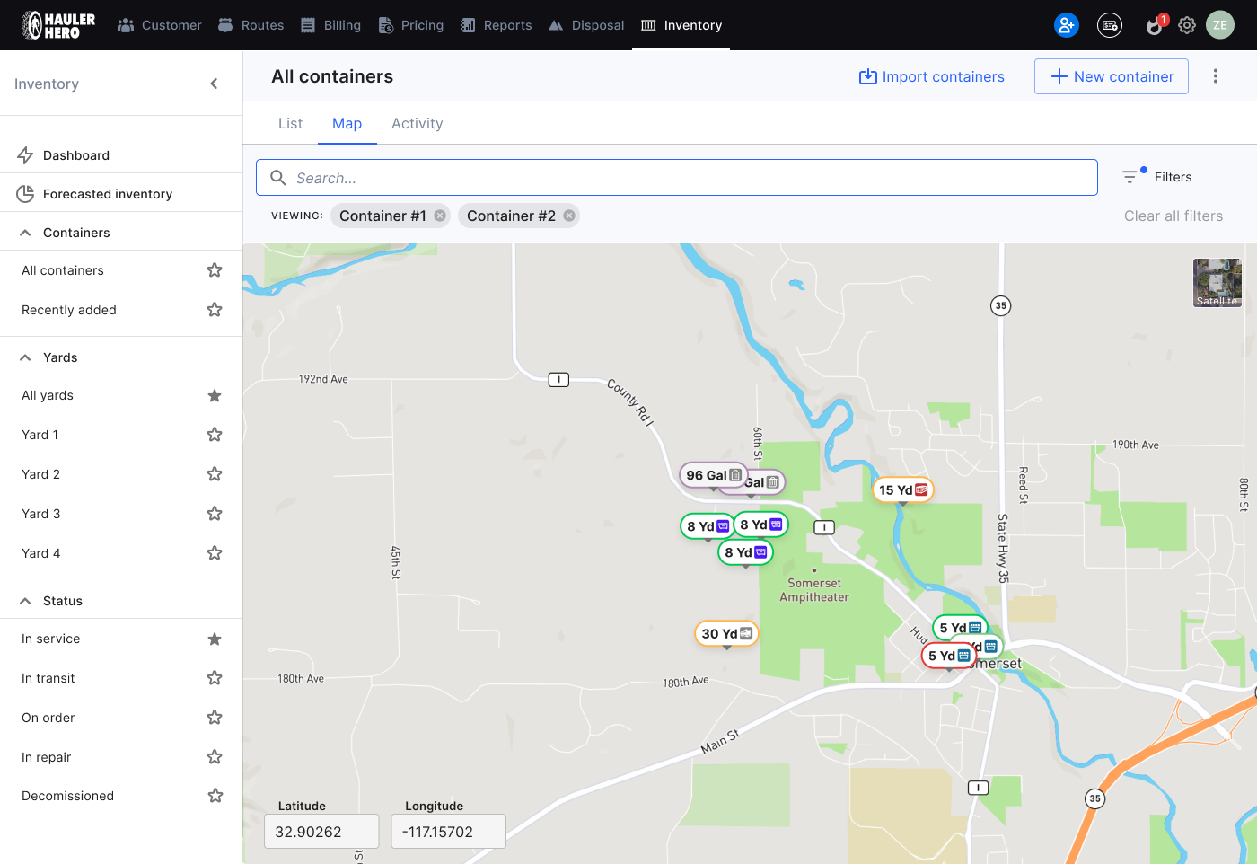The width and height of the screenshot is (1257, 864).
Task: Toggle the Yard 3 star
Action: point(215,514)
